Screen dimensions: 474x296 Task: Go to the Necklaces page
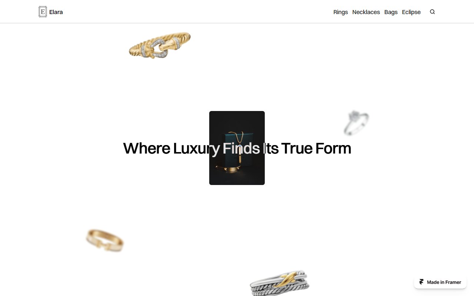point(366,12)
